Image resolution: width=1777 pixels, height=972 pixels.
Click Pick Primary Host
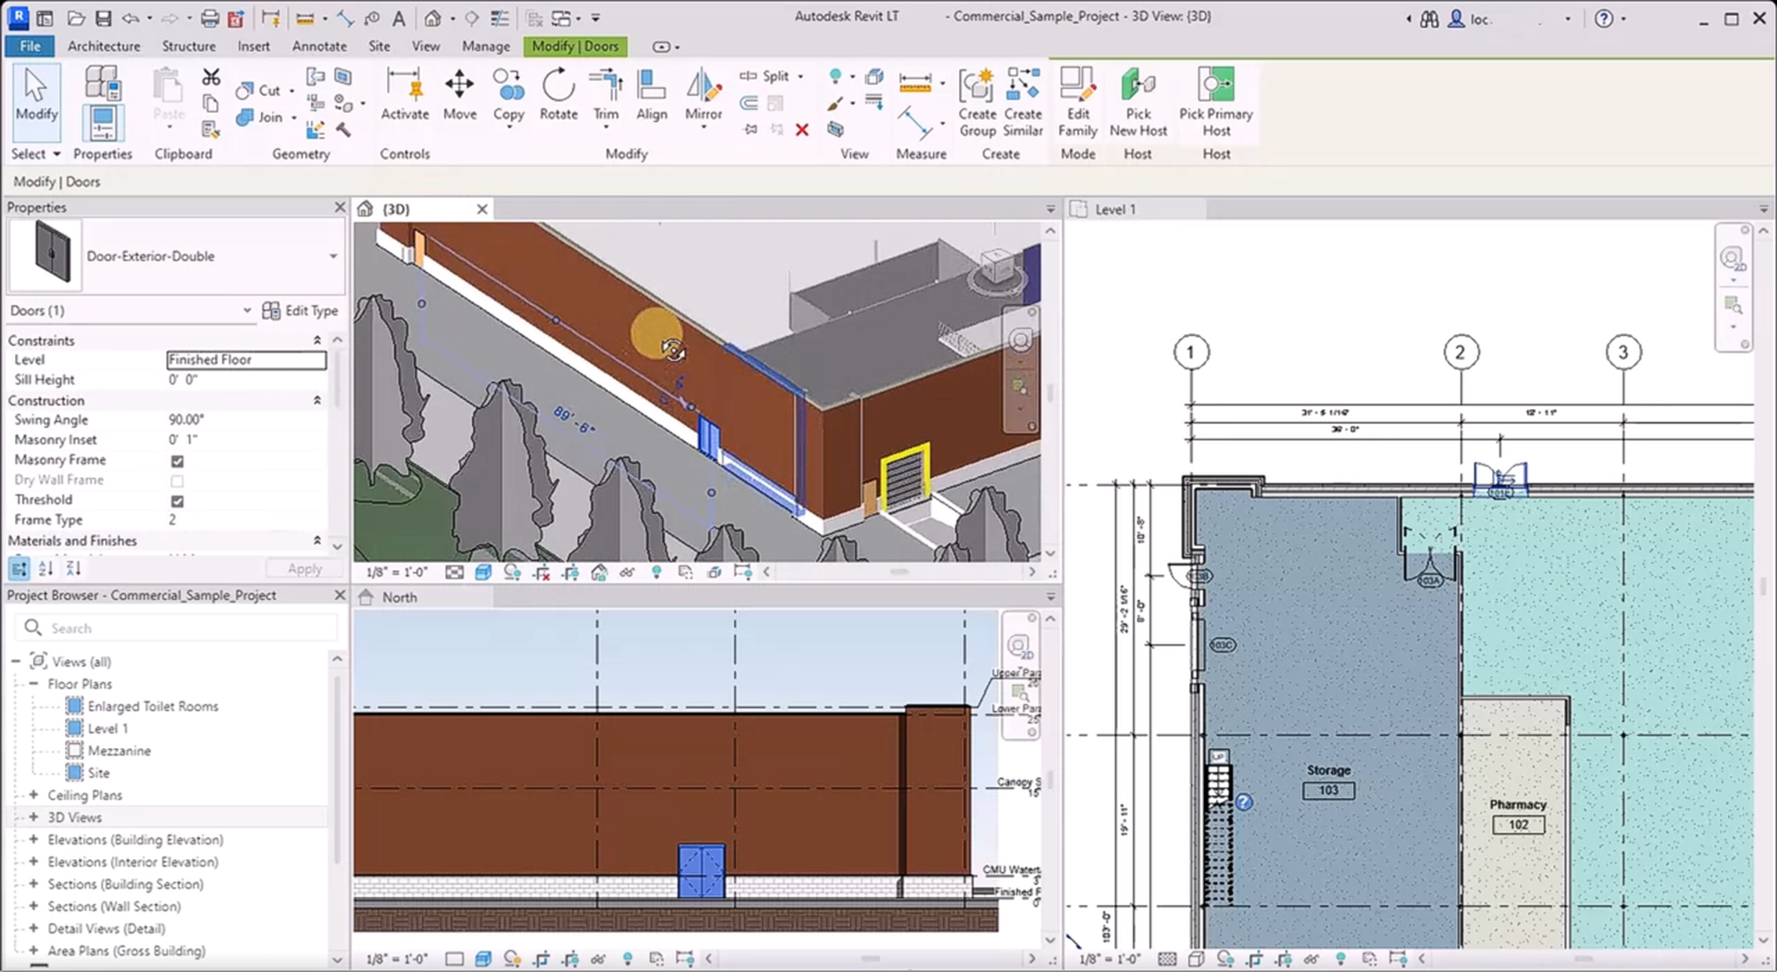pos(1216,103)
